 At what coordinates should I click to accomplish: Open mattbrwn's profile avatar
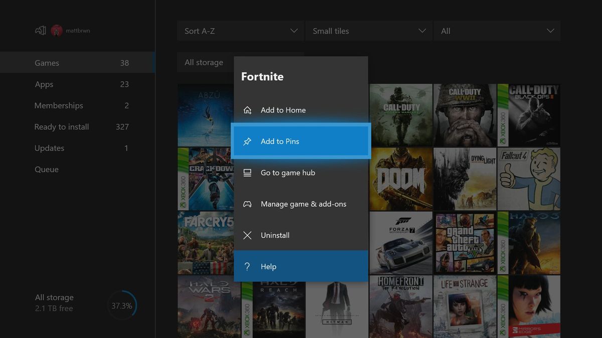pos(56,30)
